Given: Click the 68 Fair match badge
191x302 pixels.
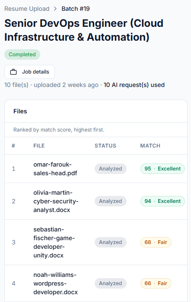Looking at the screenshot, I should [156, 242].
